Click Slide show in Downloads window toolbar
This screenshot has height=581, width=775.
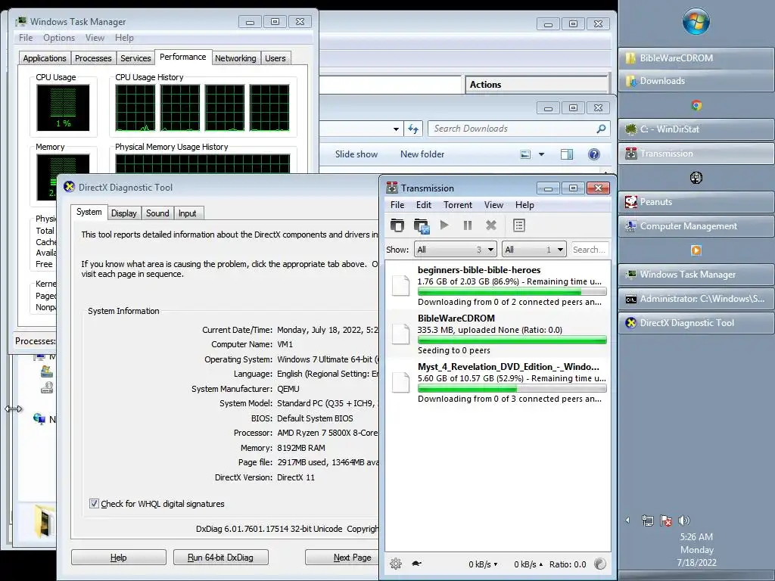[x=356, y=154]
